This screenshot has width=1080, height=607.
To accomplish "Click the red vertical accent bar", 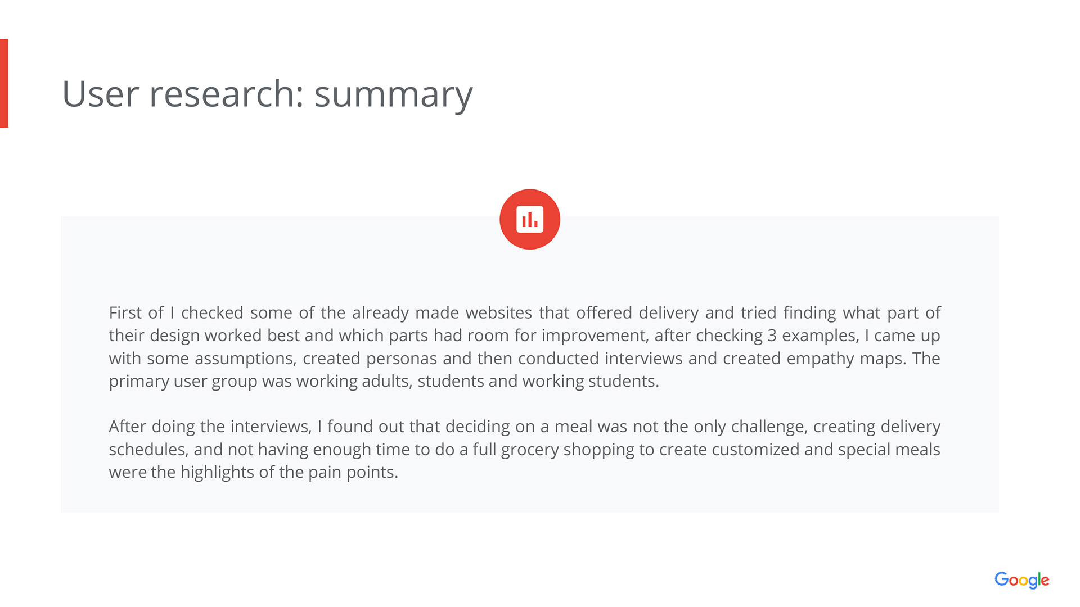I will click(4, 83).
